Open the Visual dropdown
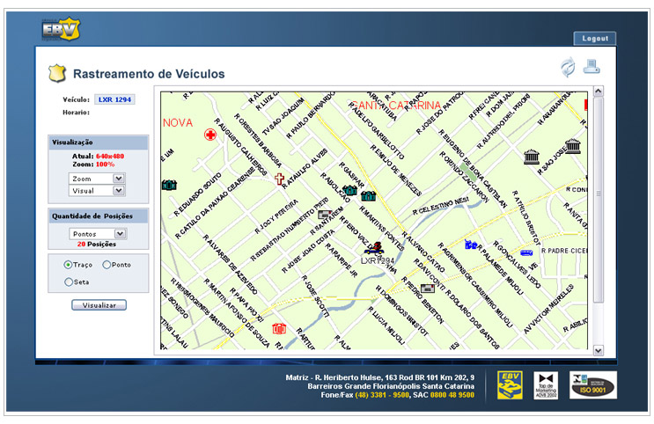Screen dimensions: 654x424 [97, 190]
